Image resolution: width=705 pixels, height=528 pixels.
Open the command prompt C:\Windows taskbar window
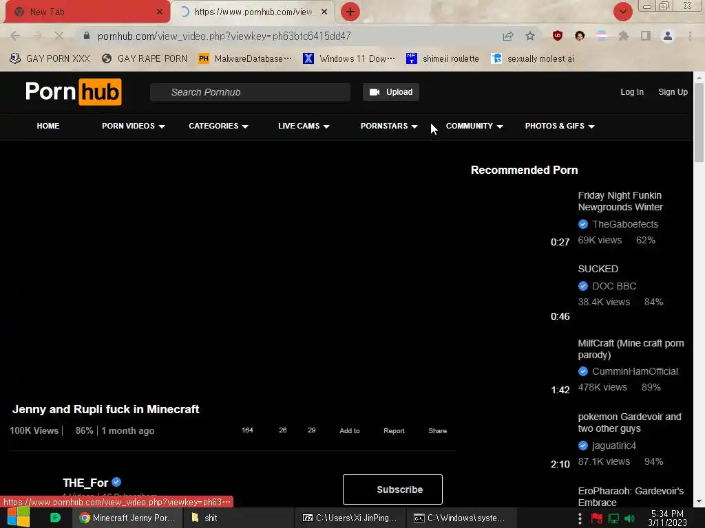461,518
